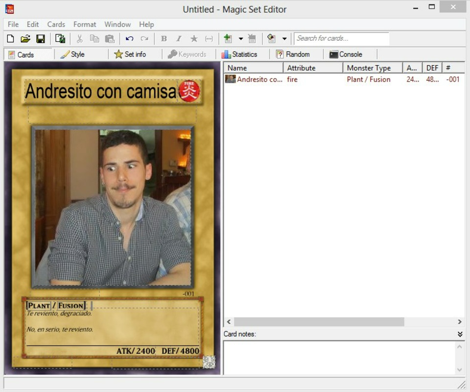Collapse the Card notes panel

(x=459, y=333)
